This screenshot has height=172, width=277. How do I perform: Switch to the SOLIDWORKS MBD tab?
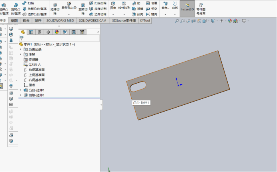[60, 20]
